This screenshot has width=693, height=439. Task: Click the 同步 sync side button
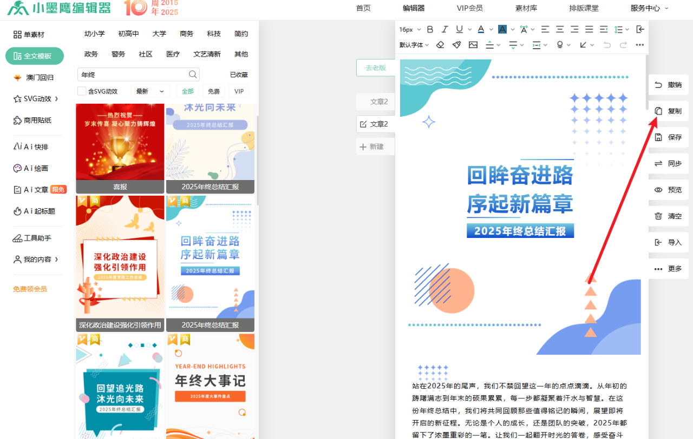coord(669,163)
